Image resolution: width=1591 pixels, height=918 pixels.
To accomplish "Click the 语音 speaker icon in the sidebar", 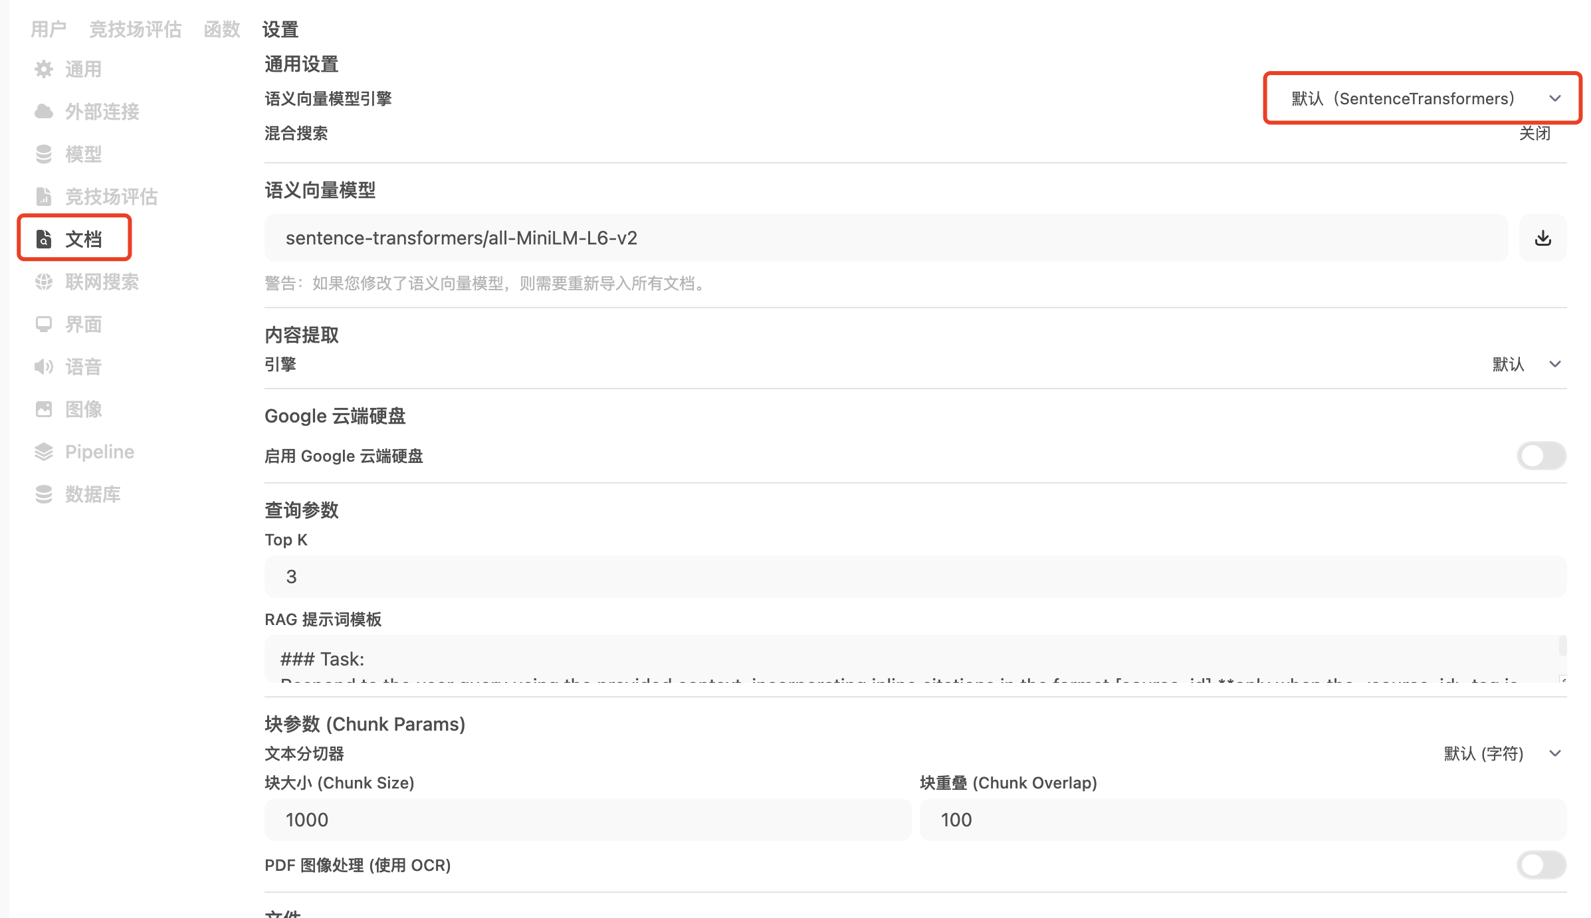I will 44,367.
